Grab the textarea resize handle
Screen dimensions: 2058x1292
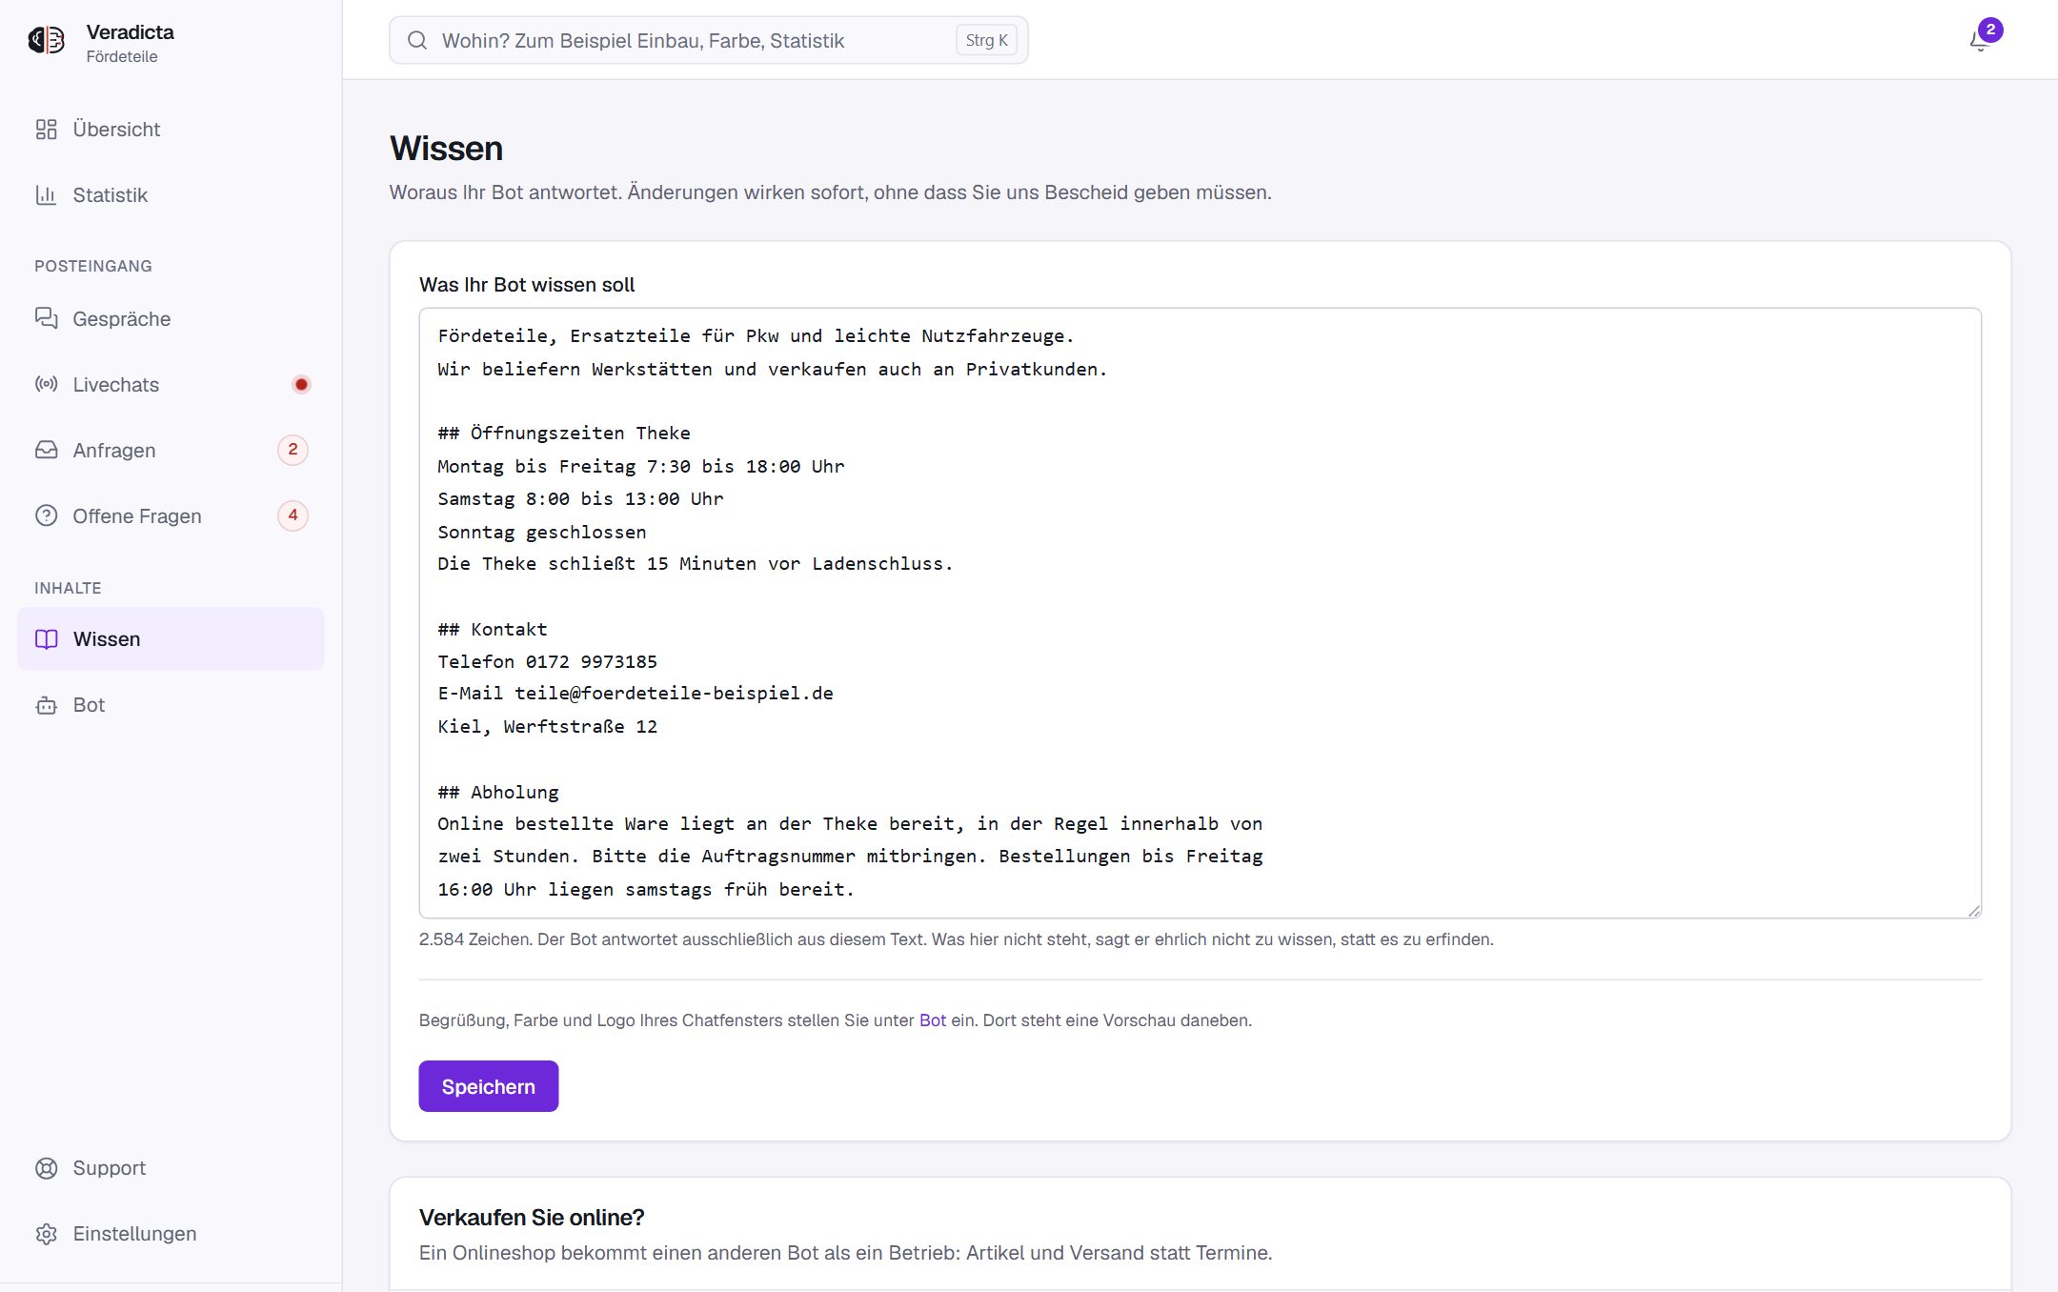tap(1974, 911)
